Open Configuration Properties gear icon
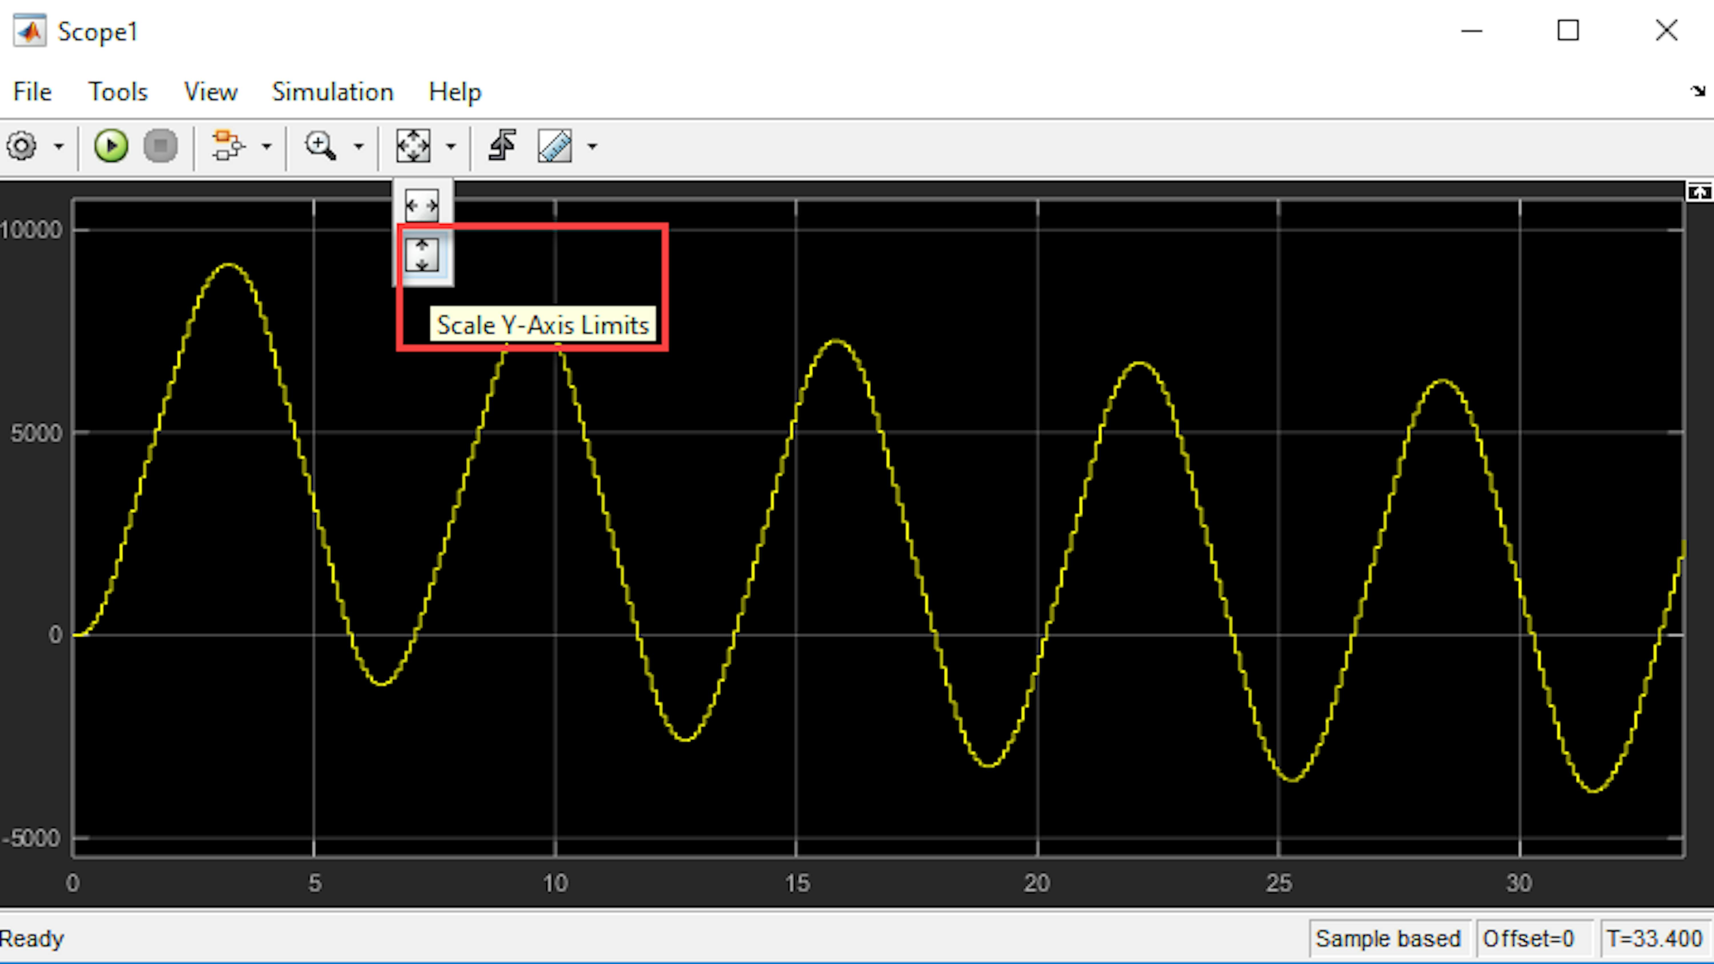 click(21, 146)
